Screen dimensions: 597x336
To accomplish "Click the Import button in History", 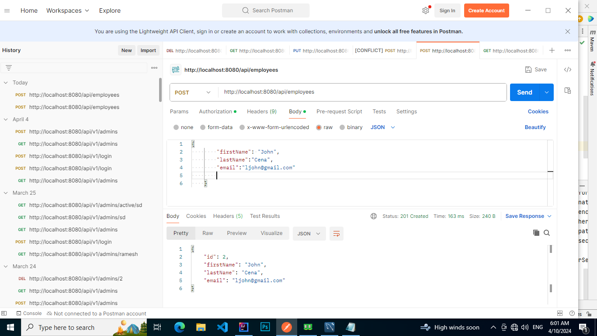I will coord(148,50).
